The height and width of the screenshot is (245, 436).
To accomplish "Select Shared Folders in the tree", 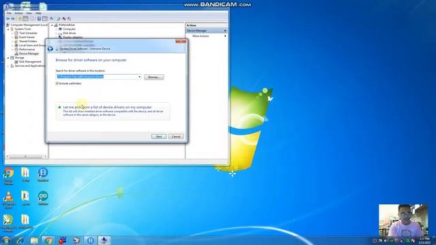I will click(28, 41).
